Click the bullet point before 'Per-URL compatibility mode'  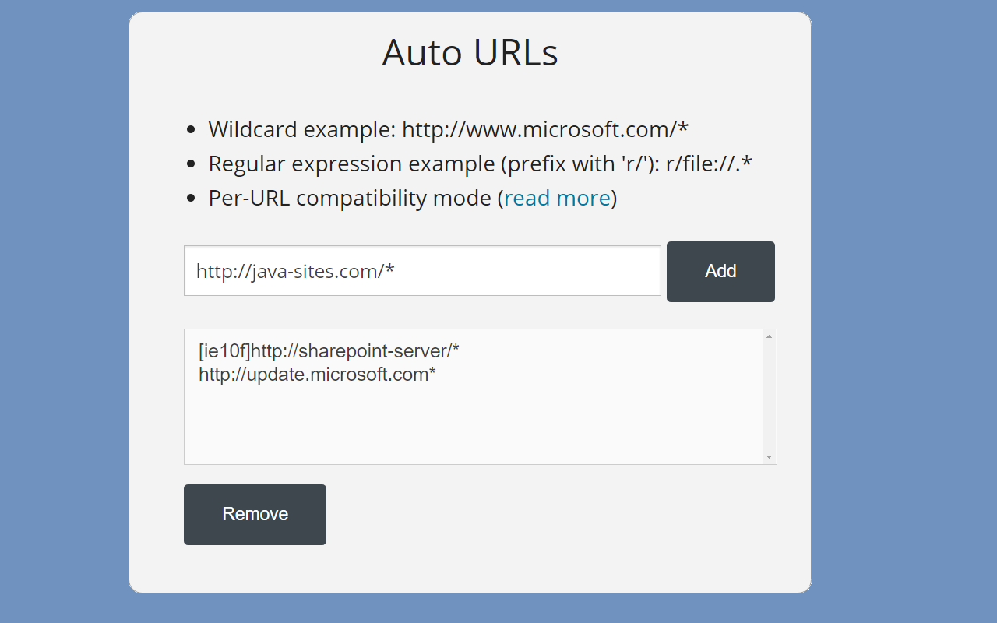pos(192,199)
